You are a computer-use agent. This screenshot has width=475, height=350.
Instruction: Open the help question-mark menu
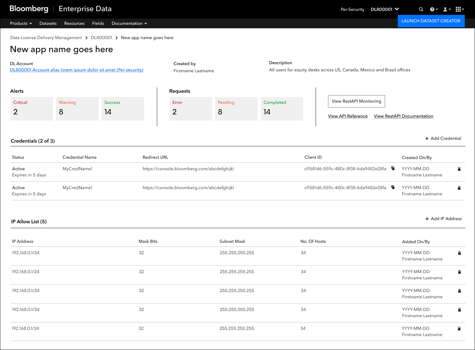pos(434,9)
